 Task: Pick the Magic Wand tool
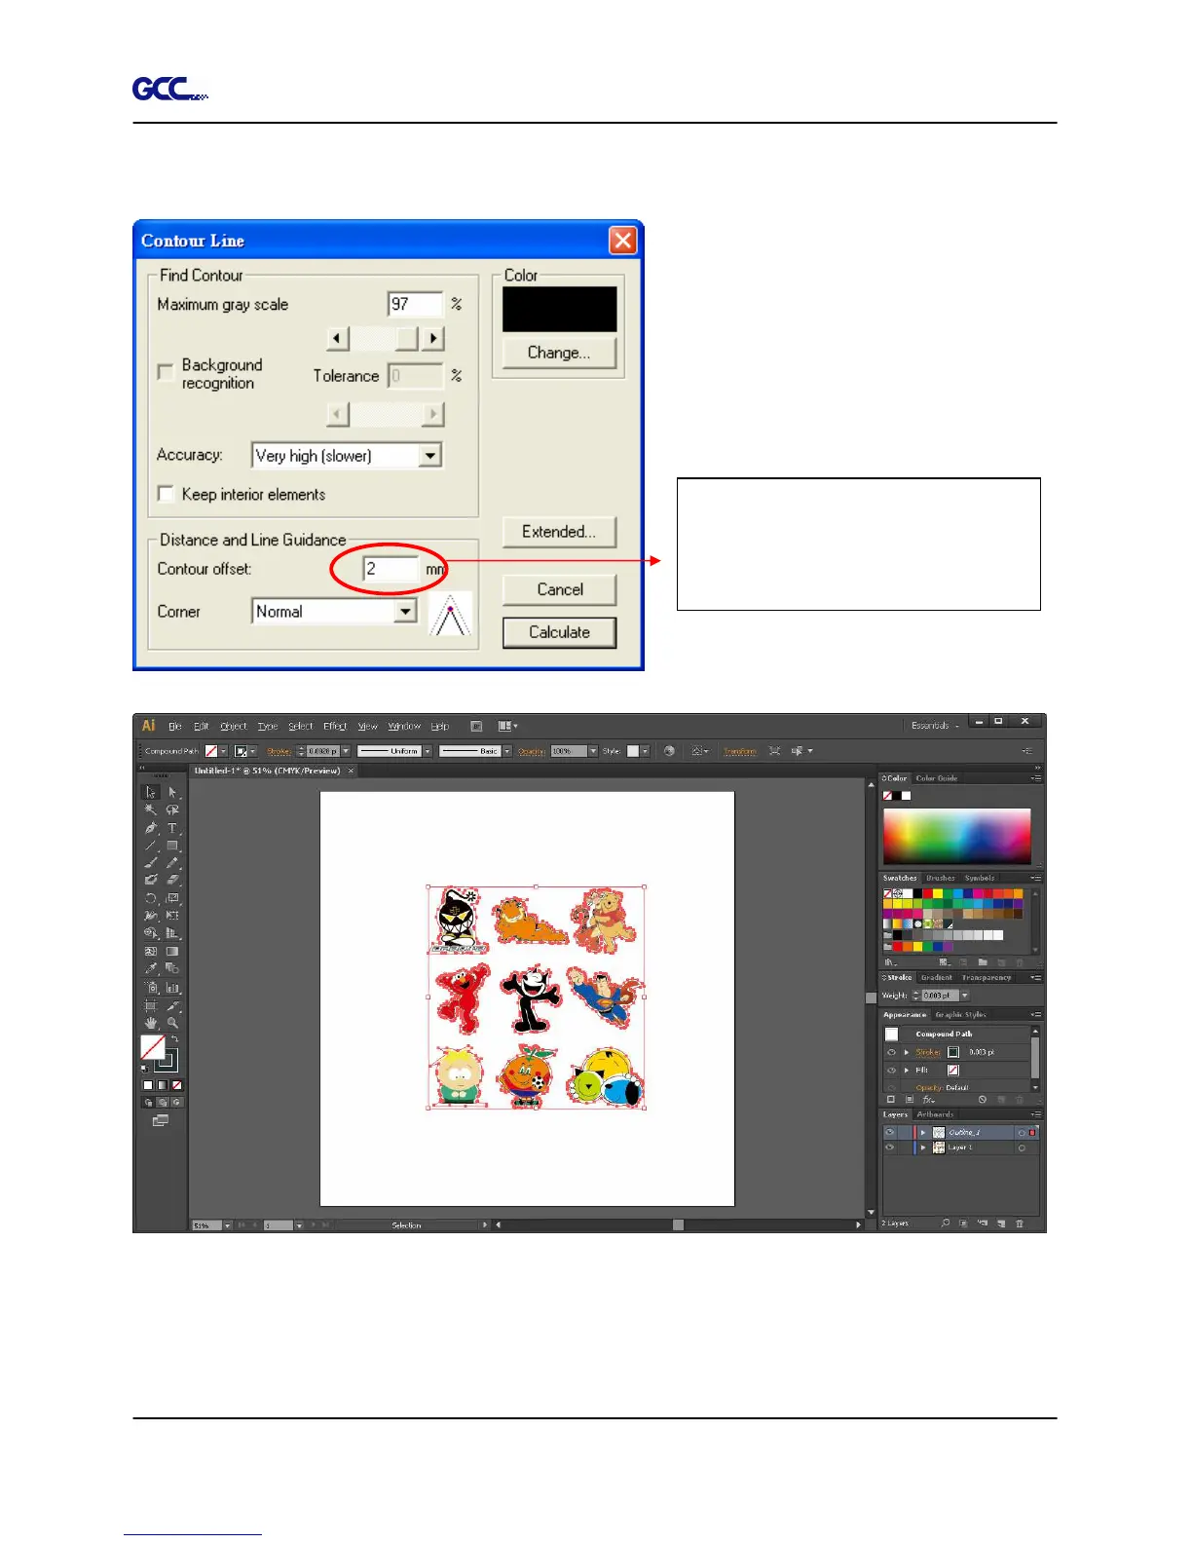pos(151,809)
